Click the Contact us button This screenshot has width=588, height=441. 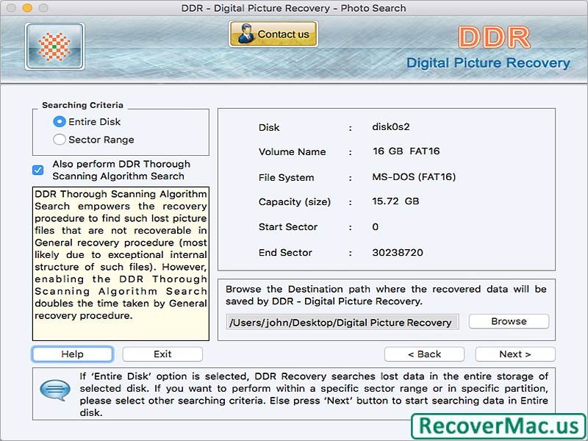coord(273,33)
